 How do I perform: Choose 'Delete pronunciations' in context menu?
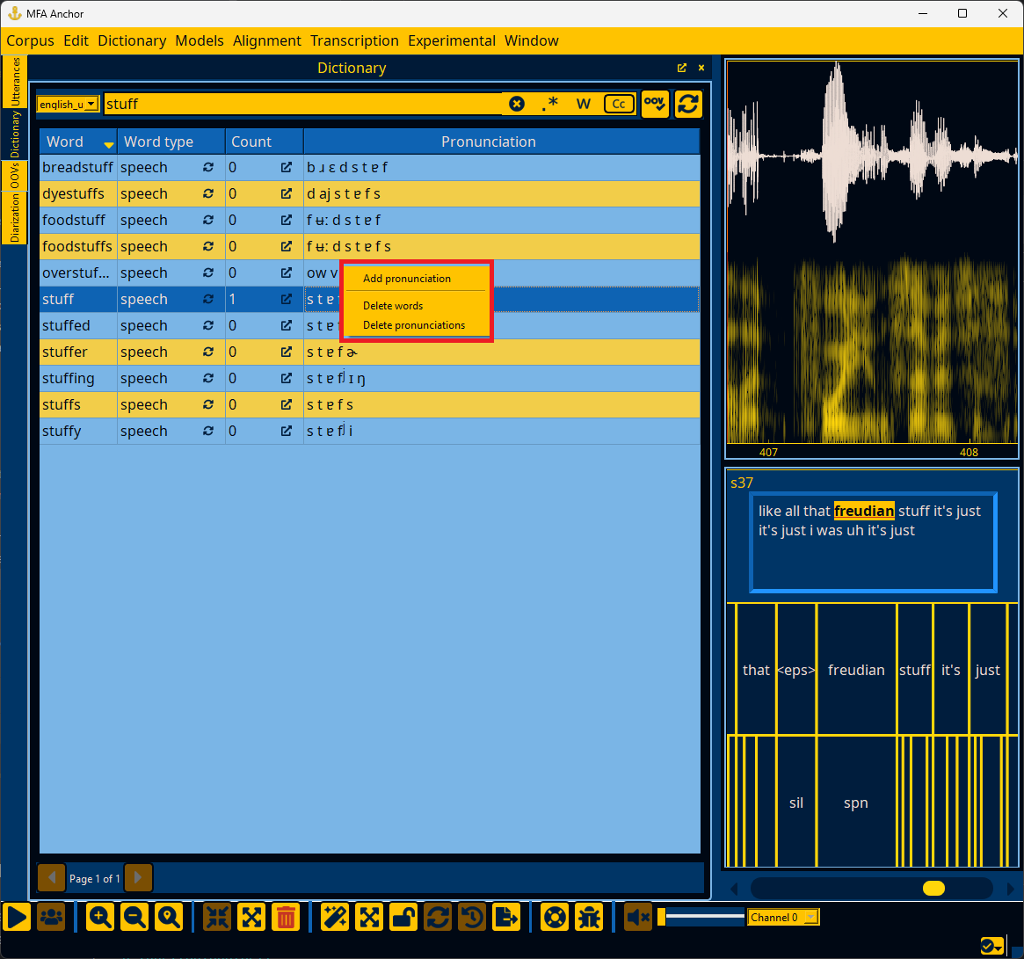(416, 325)
